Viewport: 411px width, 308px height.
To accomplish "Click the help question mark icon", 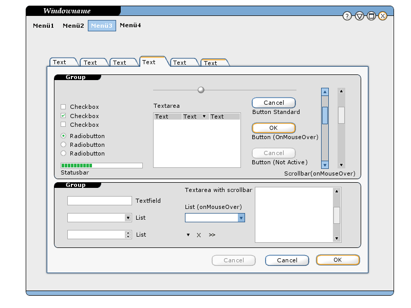I will coord(347,16).
